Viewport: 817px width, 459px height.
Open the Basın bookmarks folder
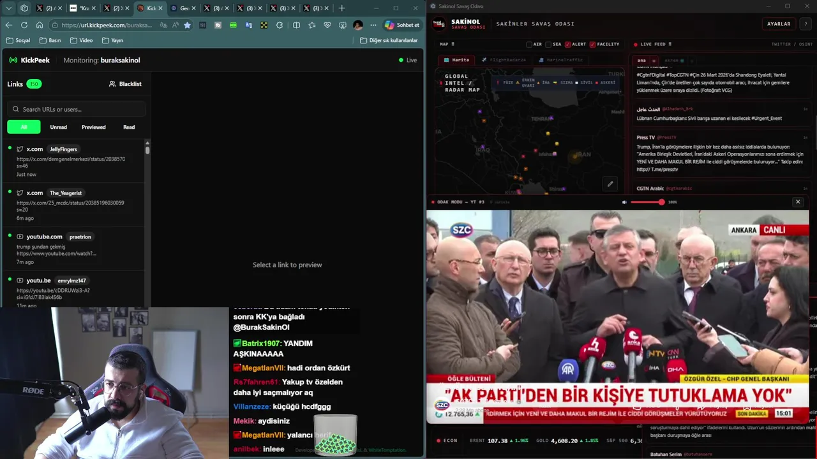pyautogui.click(x=50, y=40)
